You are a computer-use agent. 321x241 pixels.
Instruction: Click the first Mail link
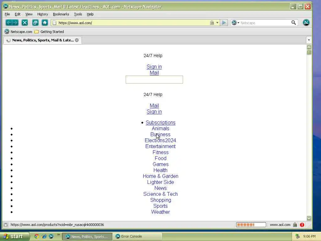pyautogui.click(x=154, y=72)
